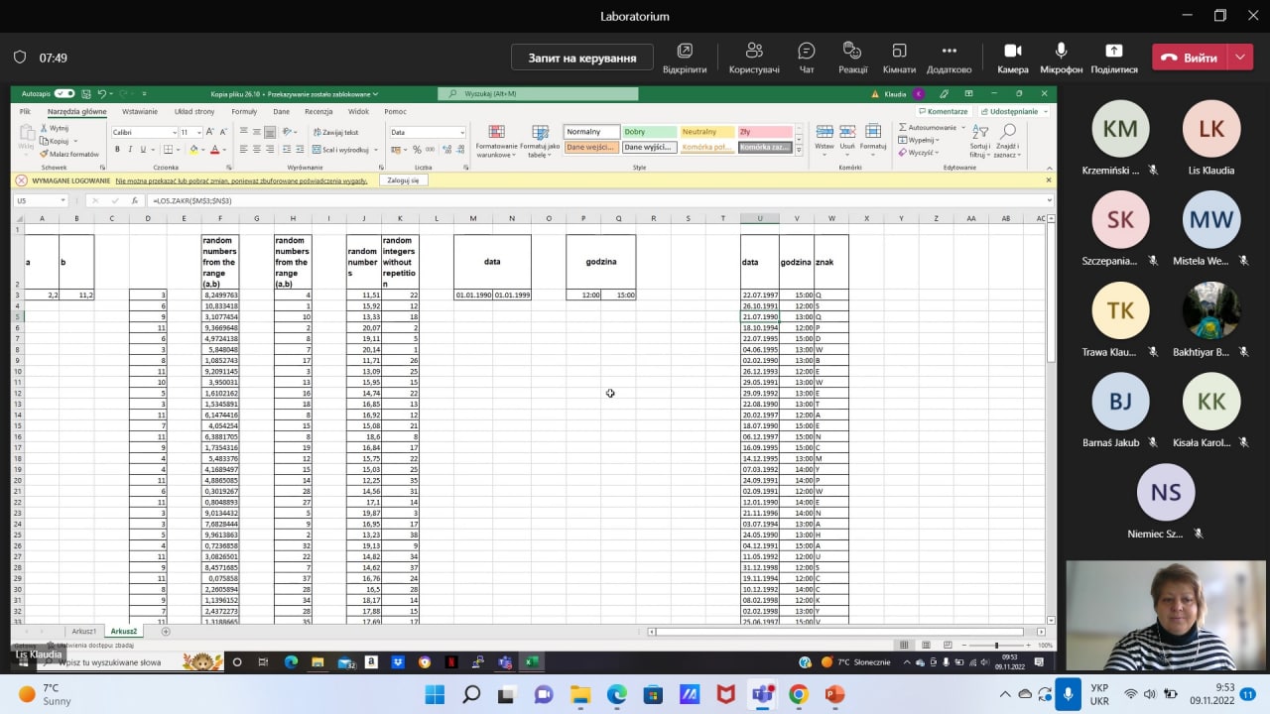Click Formatowanie warunkowe icon
The height and width of the screenshot is (714, 1270).
tap(496, 141)
